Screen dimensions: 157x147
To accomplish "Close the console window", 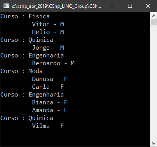I will tap(148, 6).
